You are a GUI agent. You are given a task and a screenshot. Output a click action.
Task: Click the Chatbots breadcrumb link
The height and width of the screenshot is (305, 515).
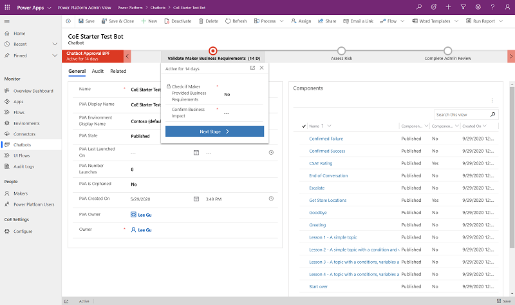point(158,8)
